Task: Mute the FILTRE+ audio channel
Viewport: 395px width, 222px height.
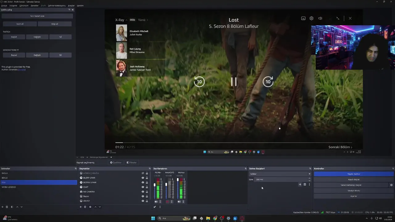Action: pyautogui.click(x=156, y=202)
